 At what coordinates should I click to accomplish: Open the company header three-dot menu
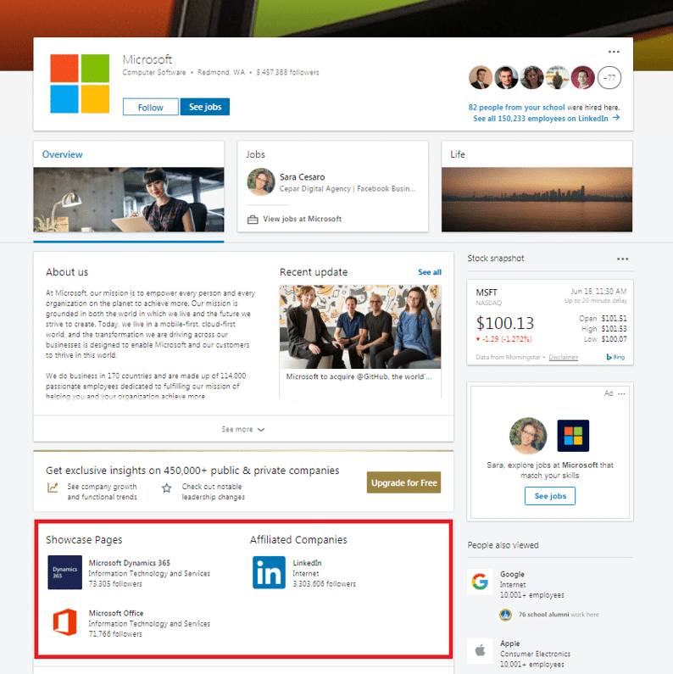(x=614, y=52)
